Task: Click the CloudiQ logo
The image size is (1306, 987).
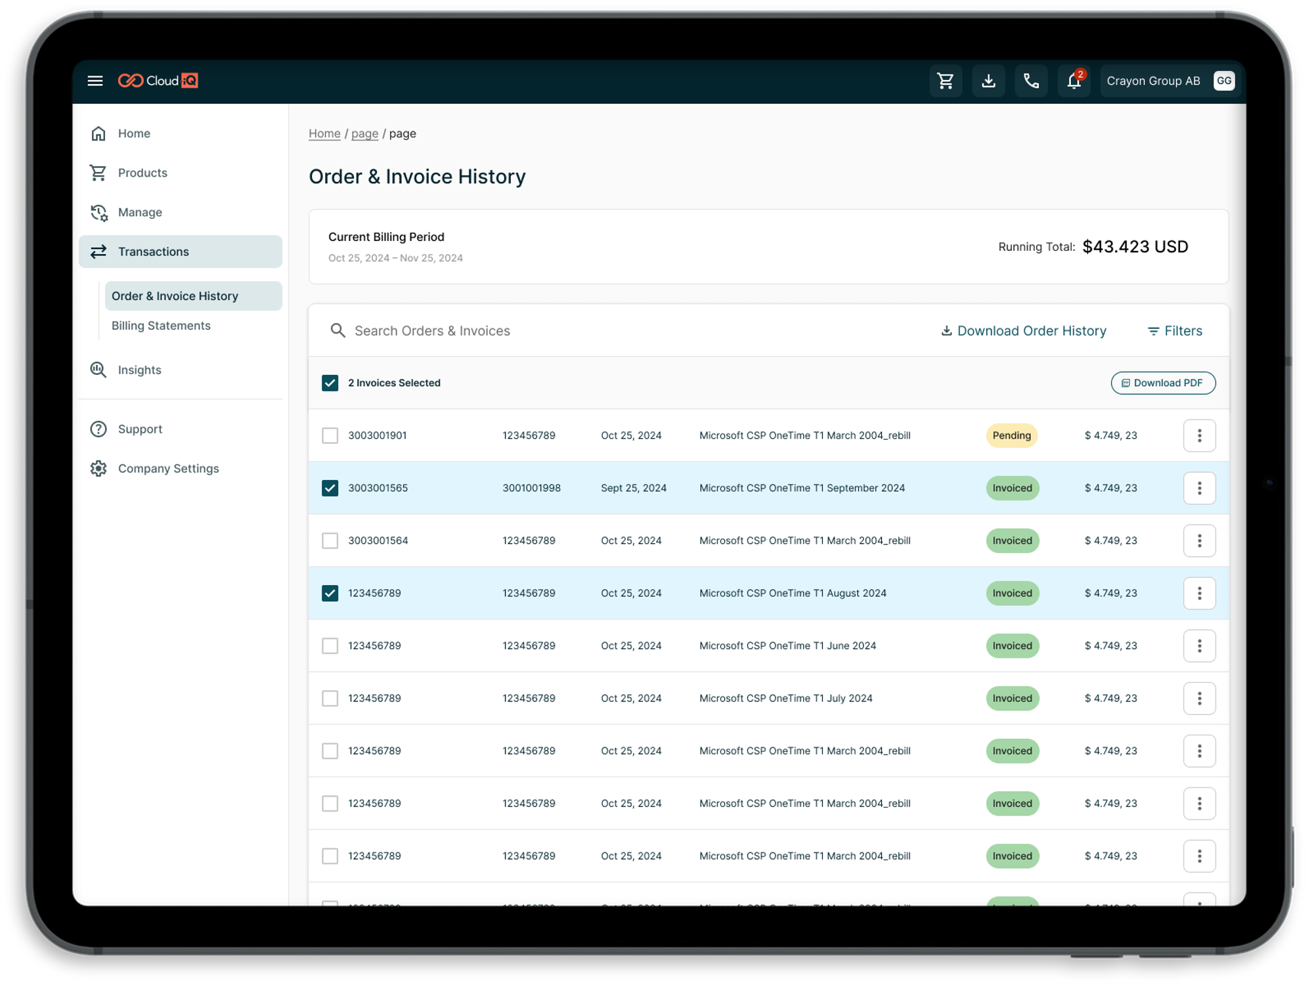Action: [158, 81]
